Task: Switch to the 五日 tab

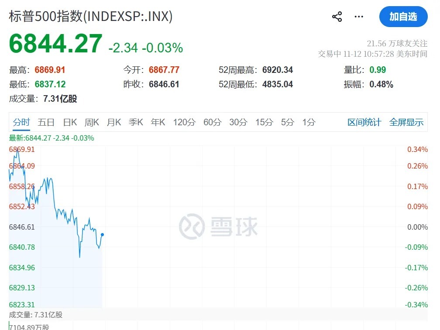Action: click(46, 122)
